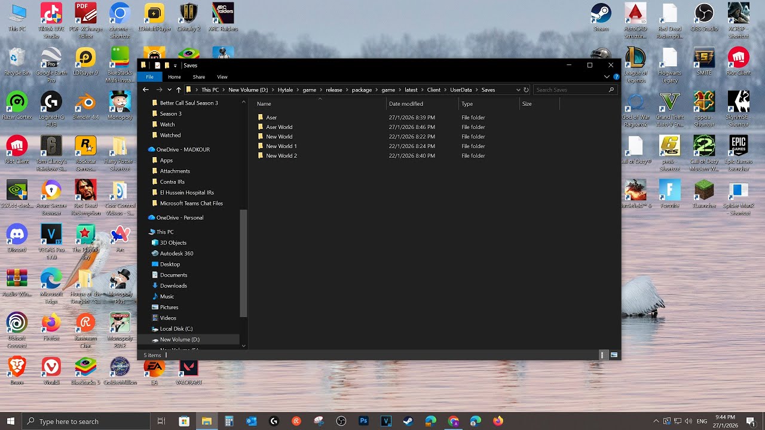
Task: Click the Client breadcrumb segment
Action: click(434, 90)
